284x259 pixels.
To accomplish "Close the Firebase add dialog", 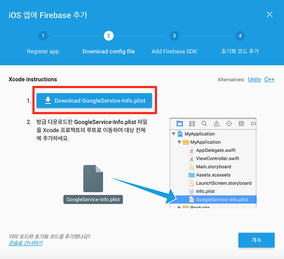I will pos(269,14).
